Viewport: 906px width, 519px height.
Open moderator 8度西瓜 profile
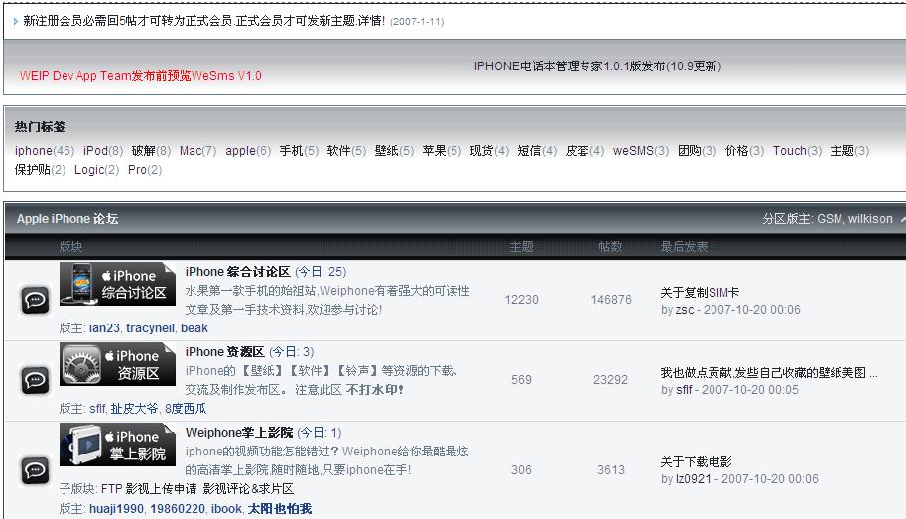click(x=186, y=409)
